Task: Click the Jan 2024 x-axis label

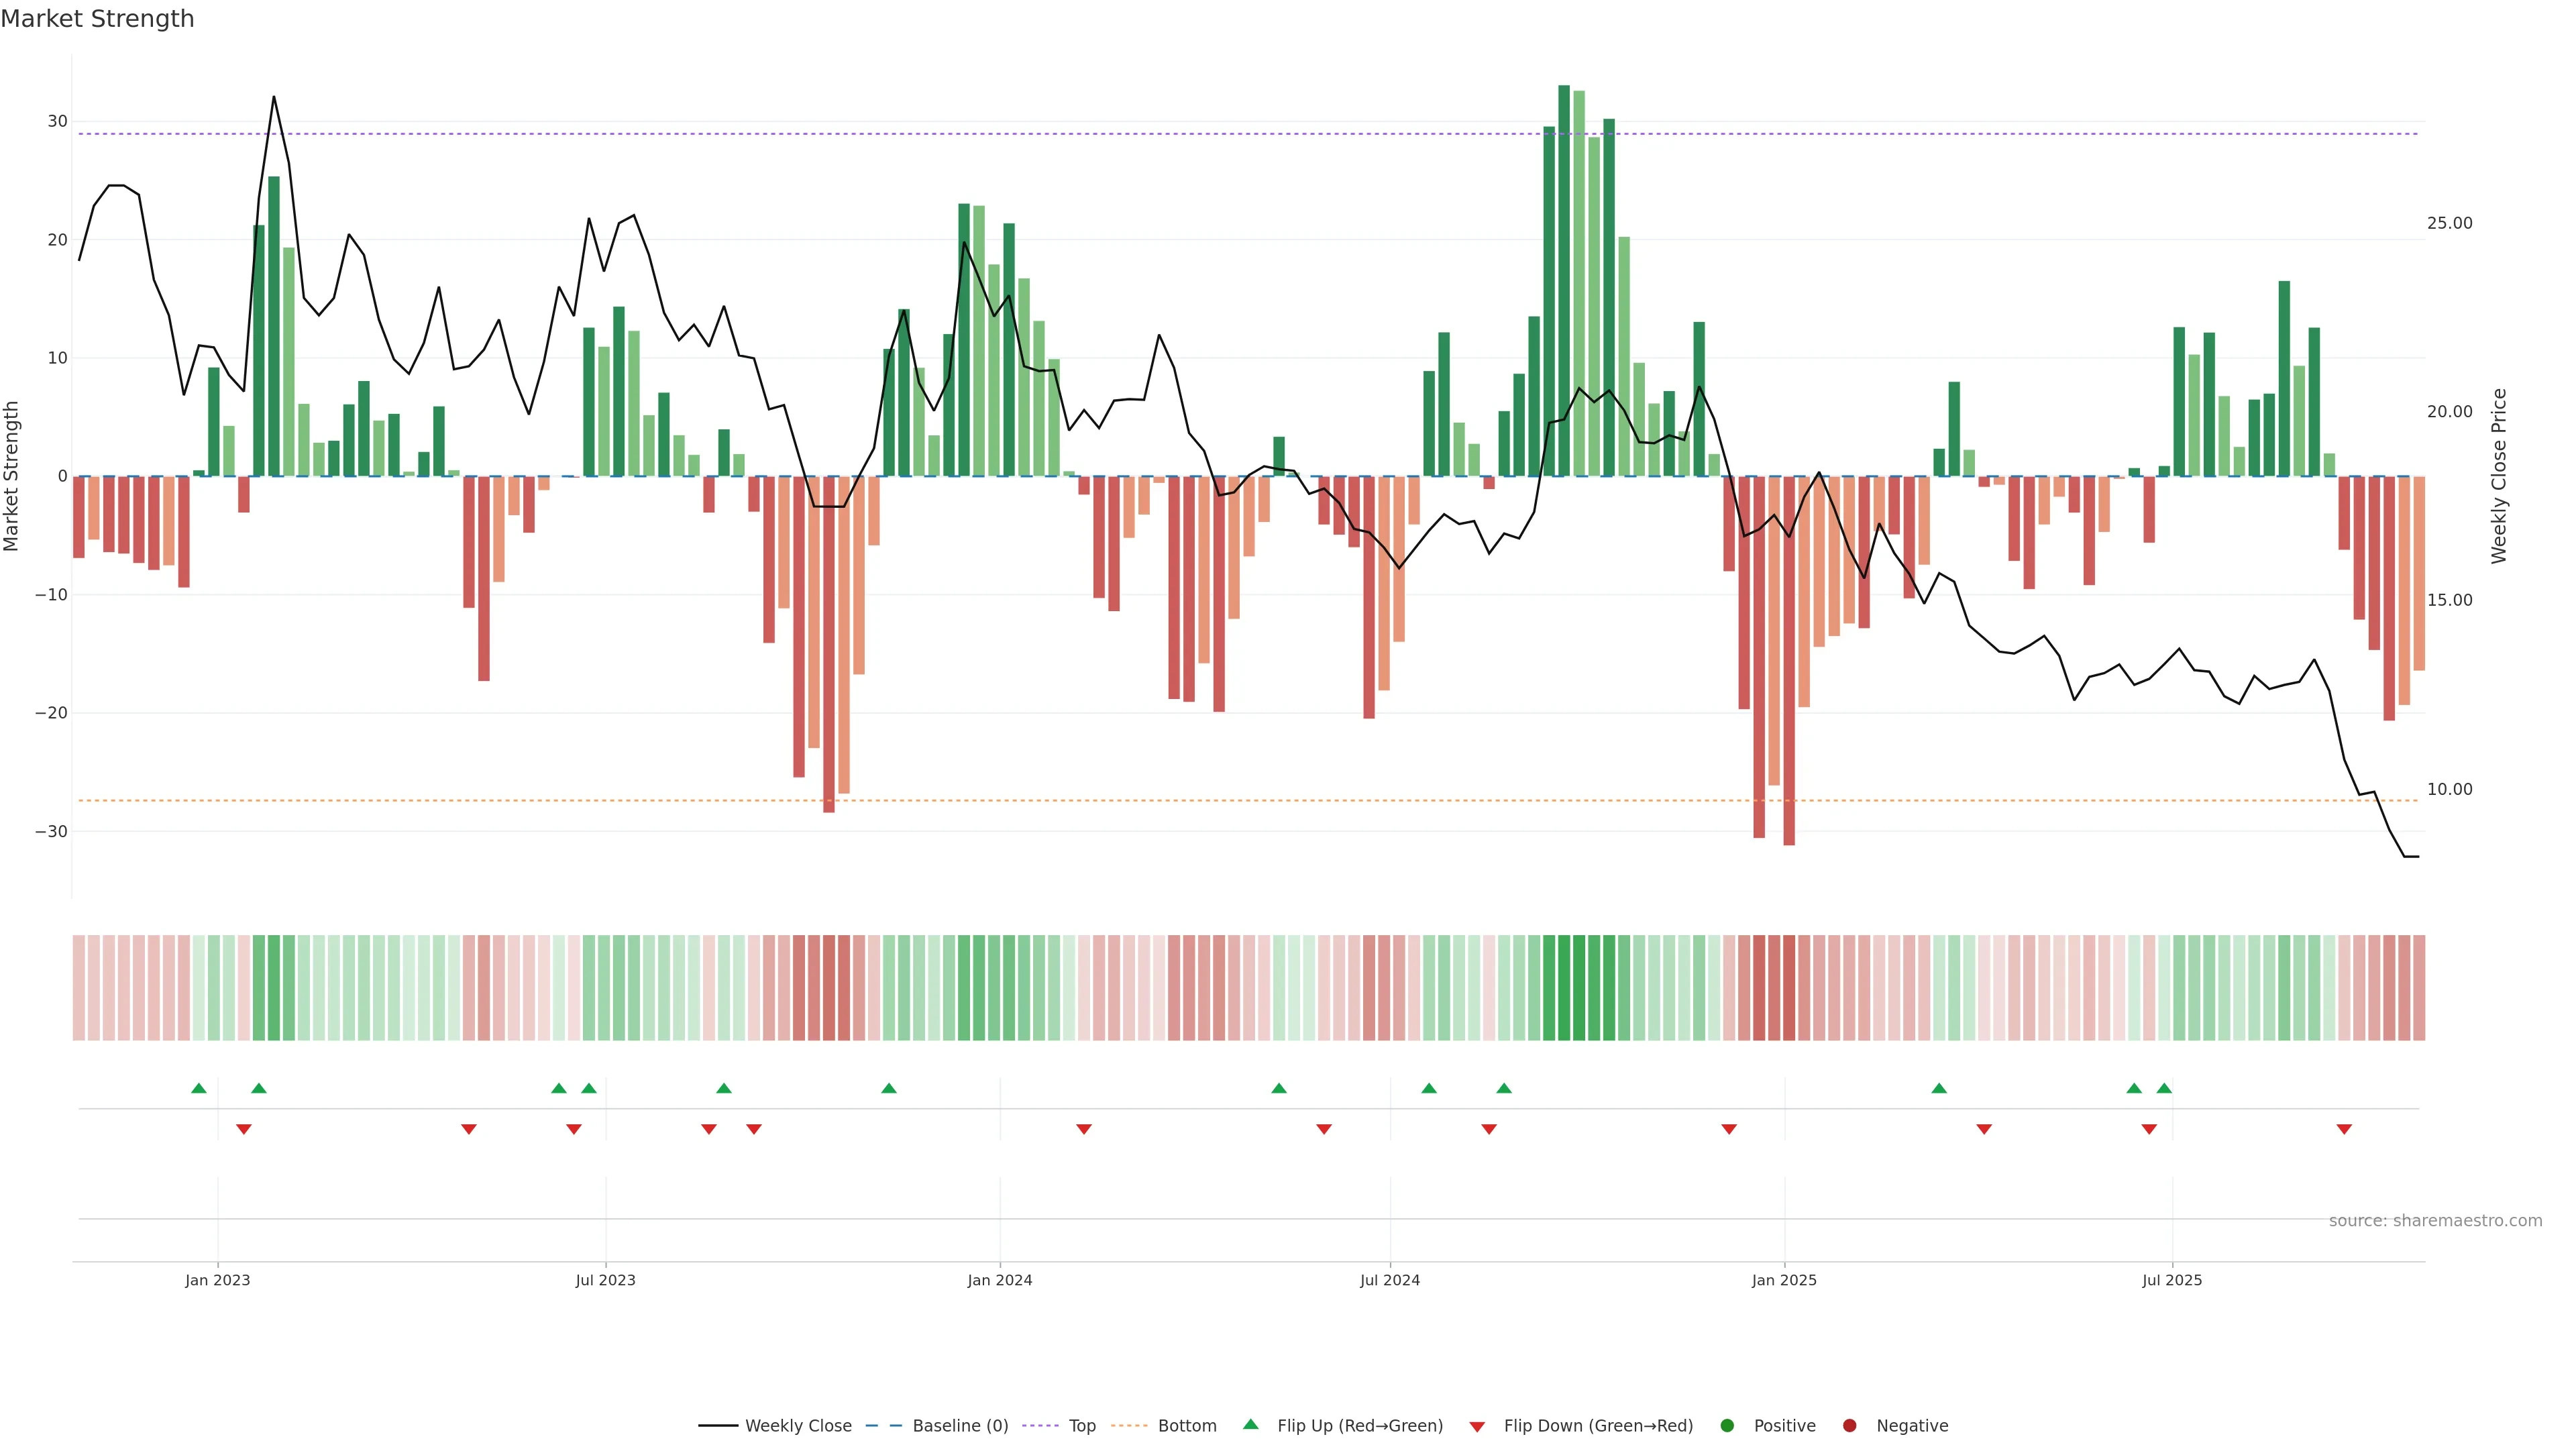Action: click(1000, 1280)
